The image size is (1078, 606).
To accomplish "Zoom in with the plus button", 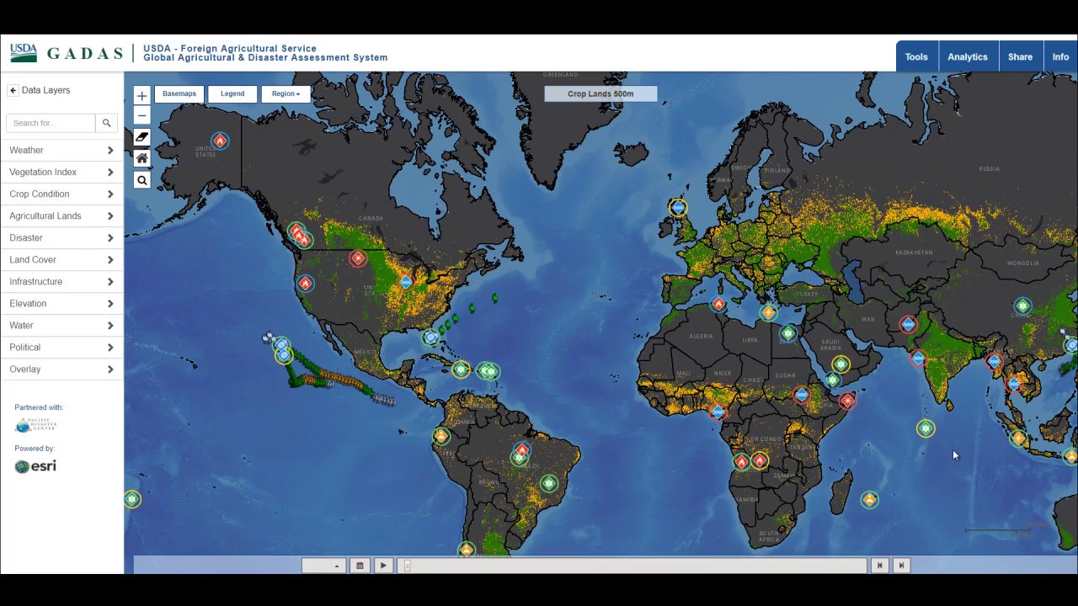I will click(x=141, y=96).
